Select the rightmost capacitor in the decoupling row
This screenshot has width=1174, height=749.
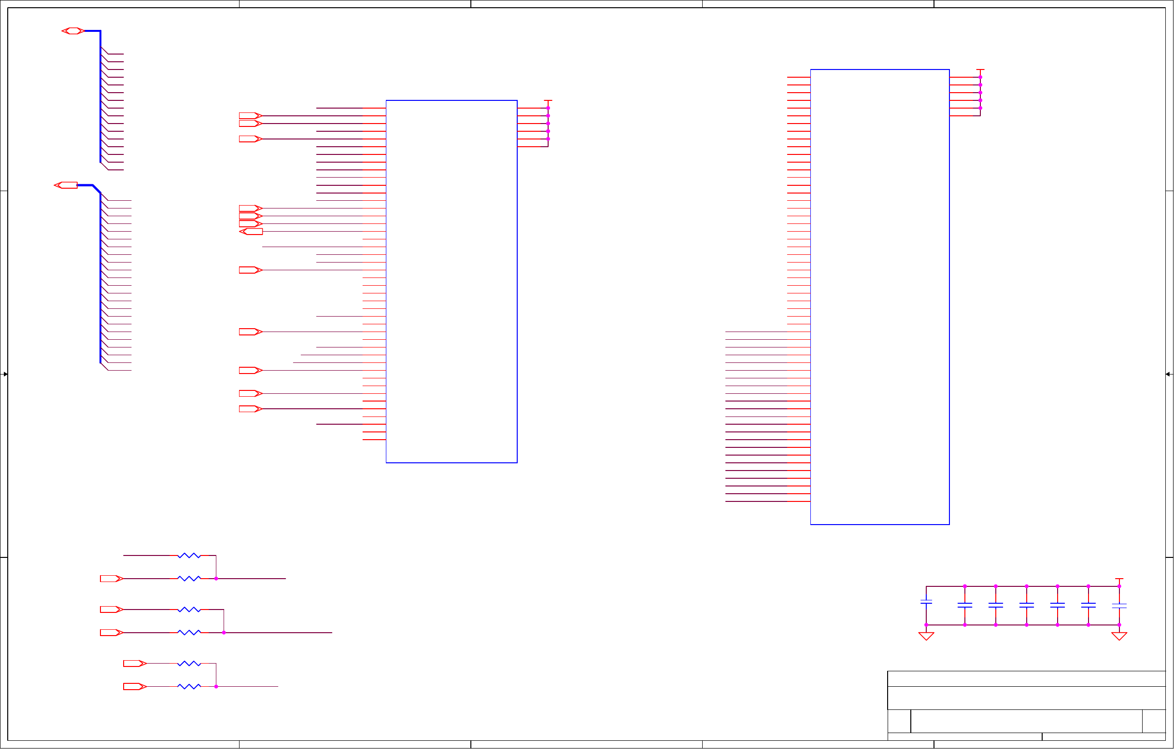tap(1119, 606)
